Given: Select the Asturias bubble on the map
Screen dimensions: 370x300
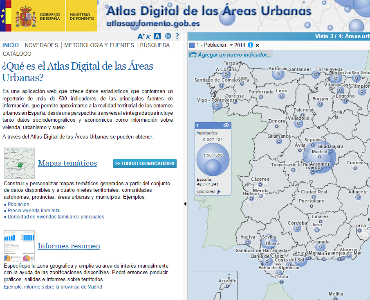Looking at the screenshot, I should click(278, 74).
